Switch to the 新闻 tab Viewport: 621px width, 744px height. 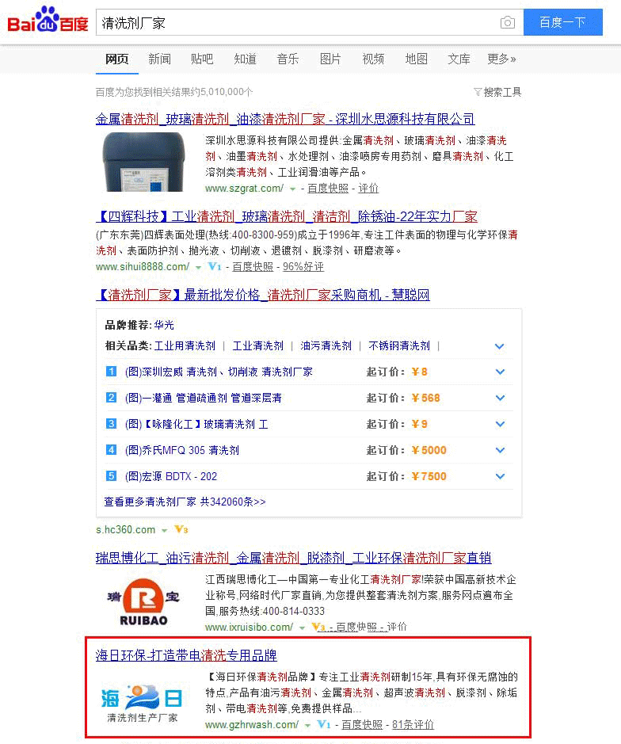(x=159, y=59)
